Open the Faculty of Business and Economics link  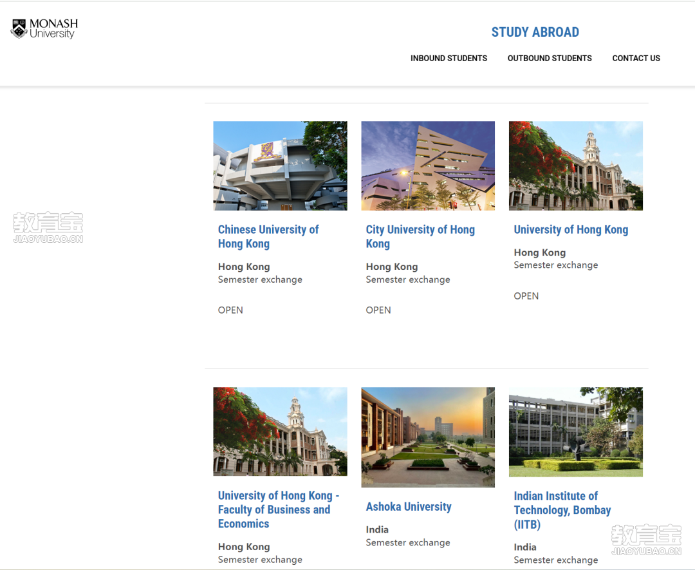pyautogui.click(x=279, y=509)
